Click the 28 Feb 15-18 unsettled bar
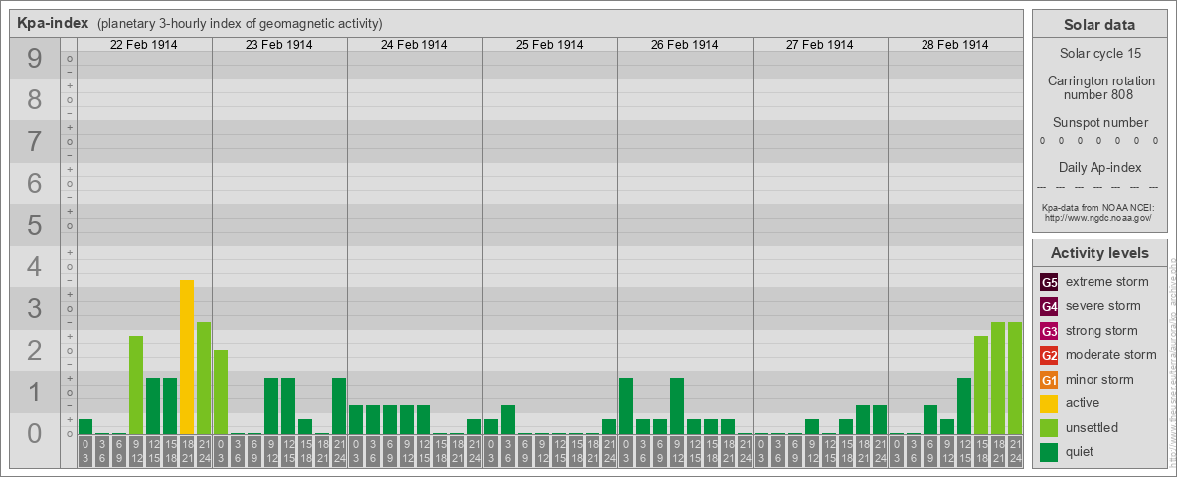This screenshot has height=477, width=1177. [x=981, y=385]
